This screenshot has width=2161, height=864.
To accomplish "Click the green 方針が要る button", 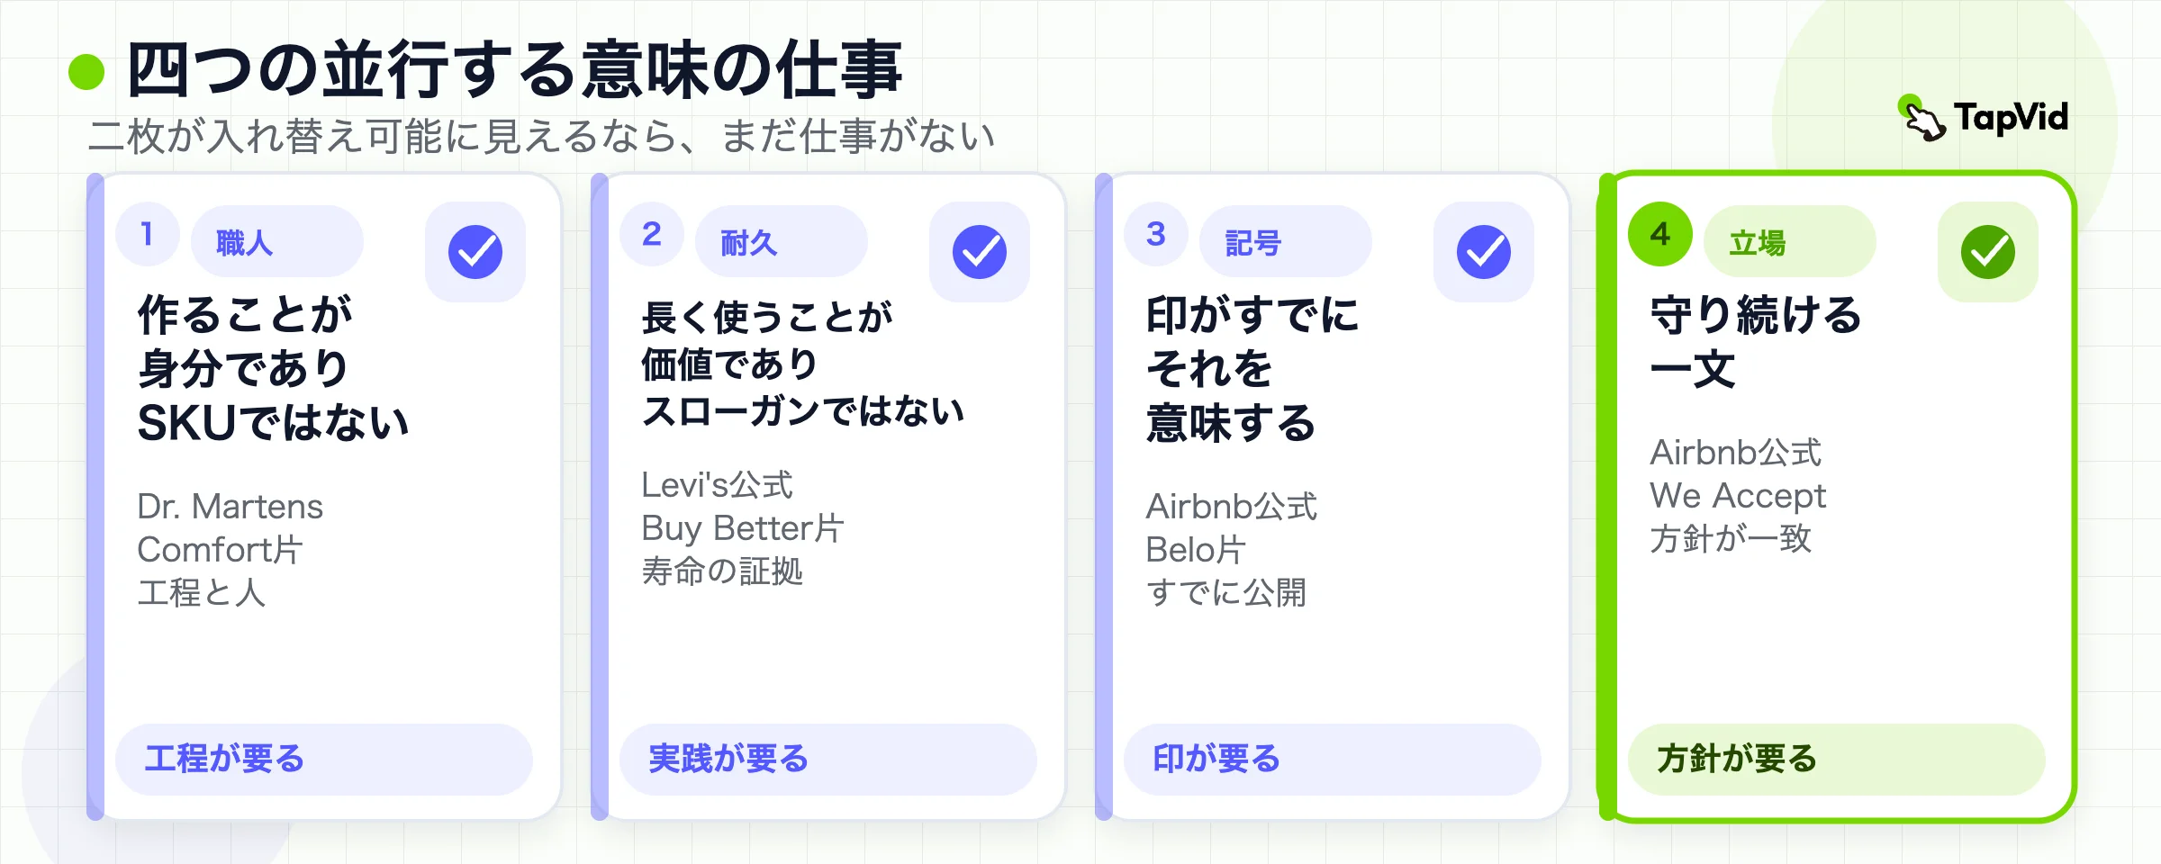I will [x=1837, y=760].
